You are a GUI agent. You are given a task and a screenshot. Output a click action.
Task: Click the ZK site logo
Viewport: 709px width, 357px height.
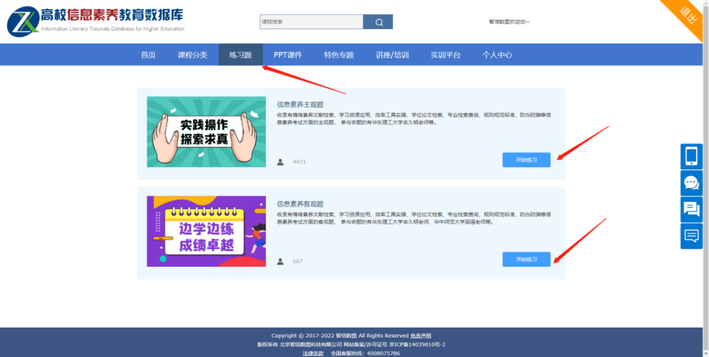pos(22,22)
